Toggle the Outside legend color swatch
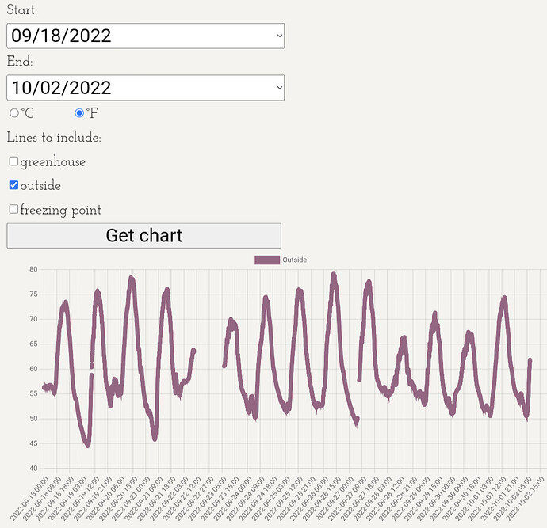The width and height of the screenshot is (547, 528). click(267, 260)
